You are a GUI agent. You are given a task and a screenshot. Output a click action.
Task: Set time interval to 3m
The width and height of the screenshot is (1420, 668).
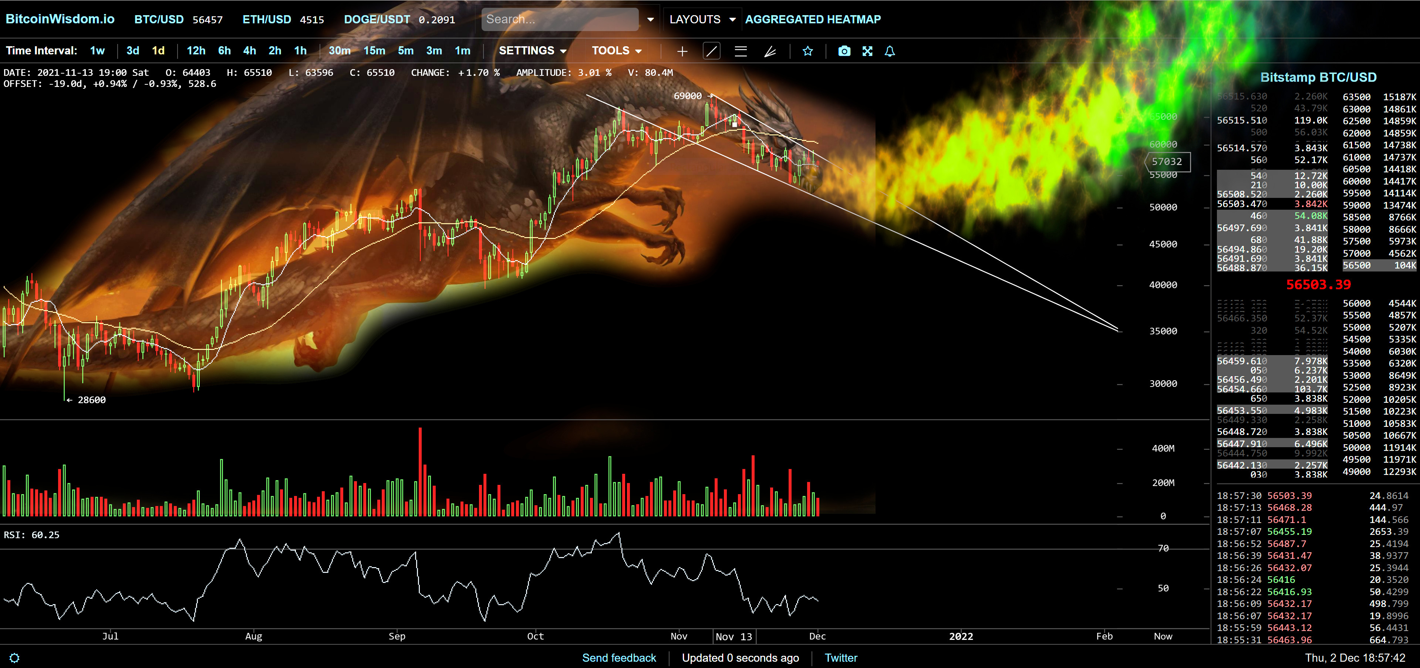click(x=434, y=51)
